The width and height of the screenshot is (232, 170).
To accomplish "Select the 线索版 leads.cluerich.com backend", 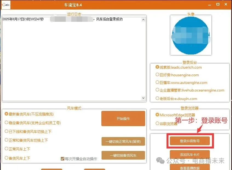I will [x=157, y=67].
